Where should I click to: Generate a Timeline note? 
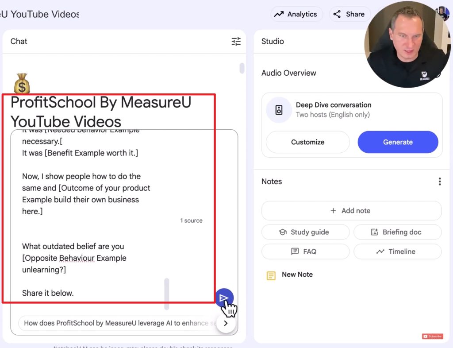pyautogui.click(x=398, y=251)
